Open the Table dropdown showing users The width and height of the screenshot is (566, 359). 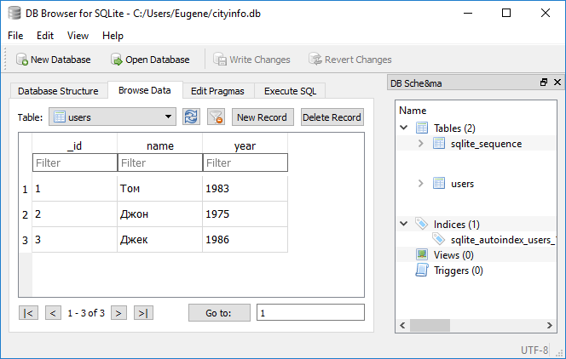pos(113,117)
